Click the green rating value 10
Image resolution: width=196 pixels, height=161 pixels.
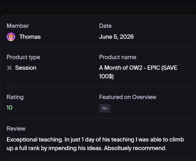9,108
